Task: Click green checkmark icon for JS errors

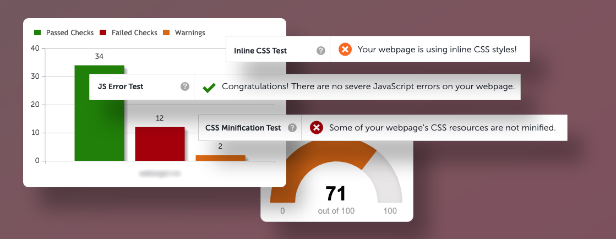Action: pos(209,87)
